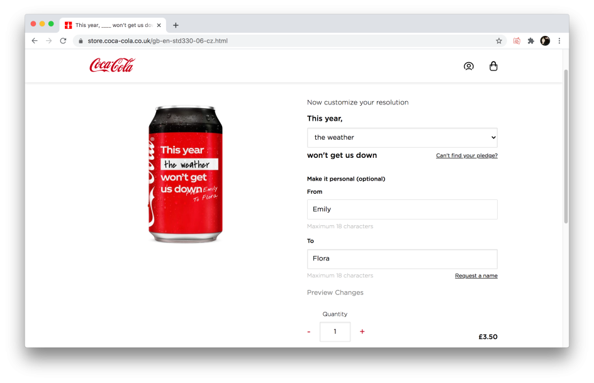
Task: Click the Chrome profile avatar
Action: tap(545, 41)
